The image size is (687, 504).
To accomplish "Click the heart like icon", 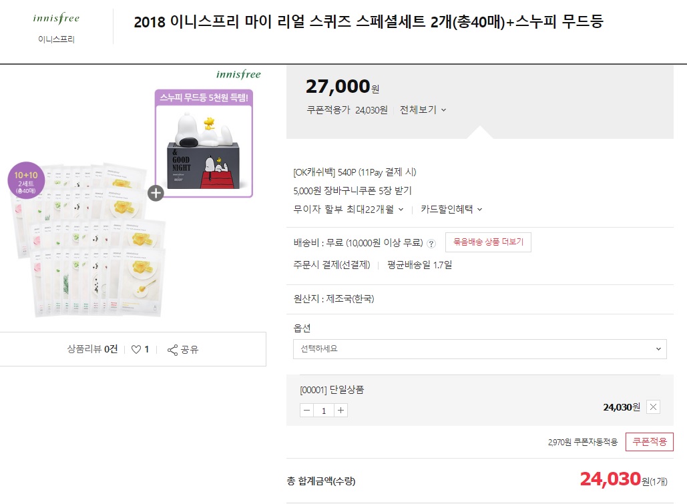I will point(136,349).
